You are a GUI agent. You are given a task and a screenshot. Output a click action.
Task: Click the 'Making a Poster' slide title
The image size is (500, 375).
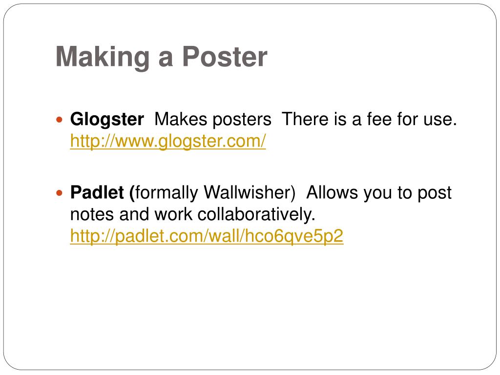[x=161, y=57]
